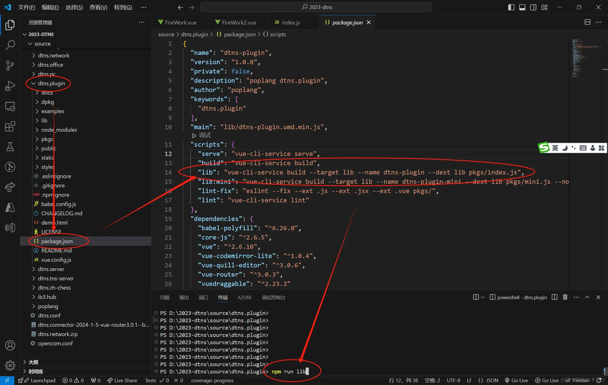Split the editor right icon
The image size is (608, 385).
click(587, 22)
